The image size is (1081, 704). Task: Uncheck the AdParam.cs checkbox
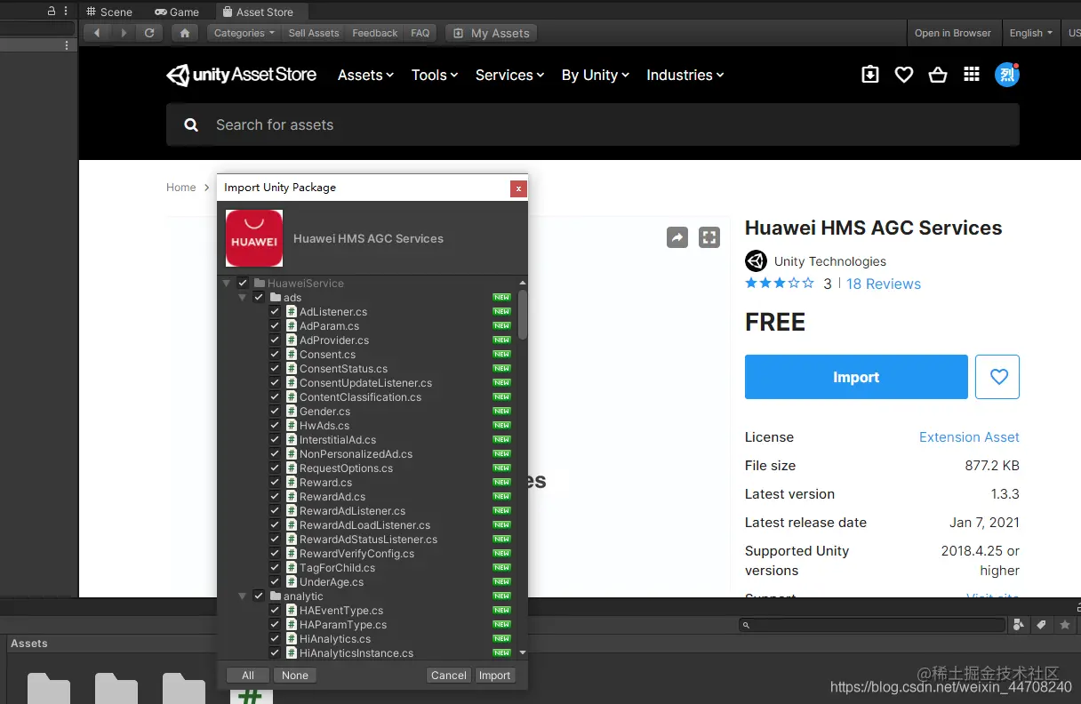click(x=275, y=326)
